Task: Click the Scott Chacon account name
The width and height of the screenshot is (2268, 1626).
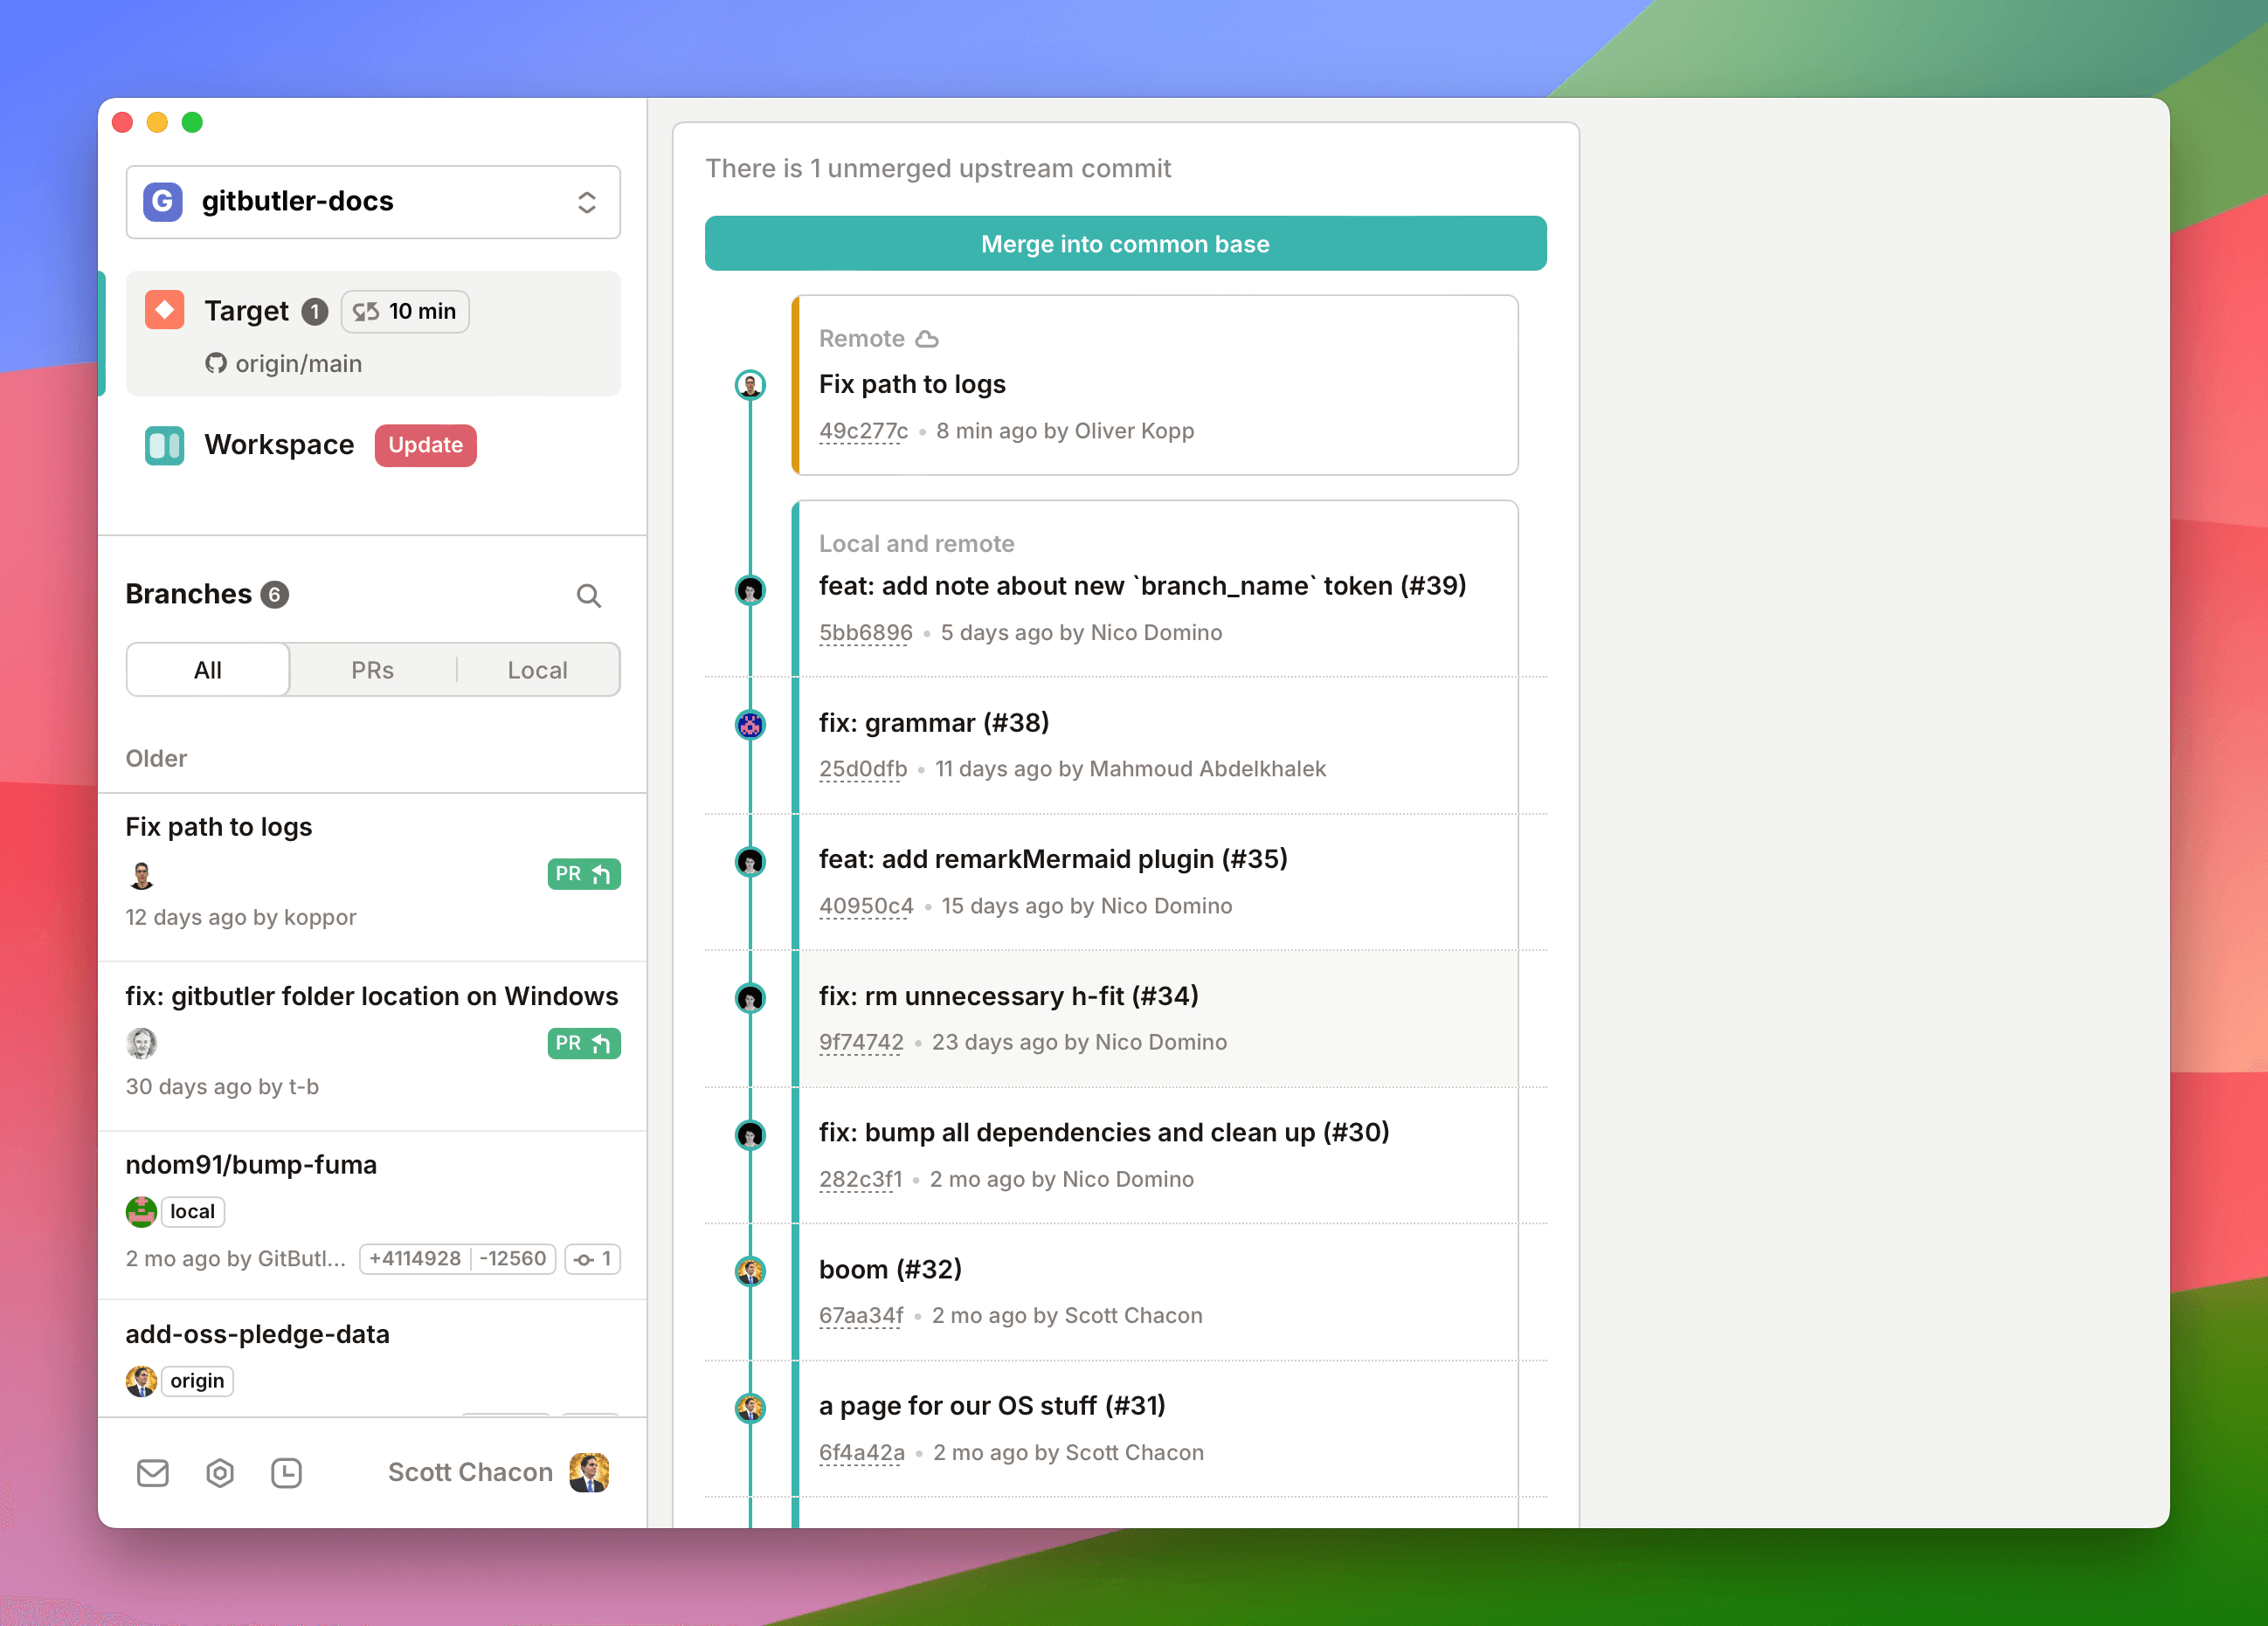Action: coord(470,1472)
